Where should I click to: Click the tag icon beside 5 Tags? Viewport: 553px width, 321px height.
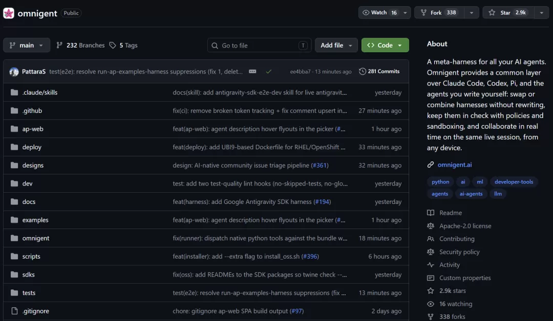point(113,45)
